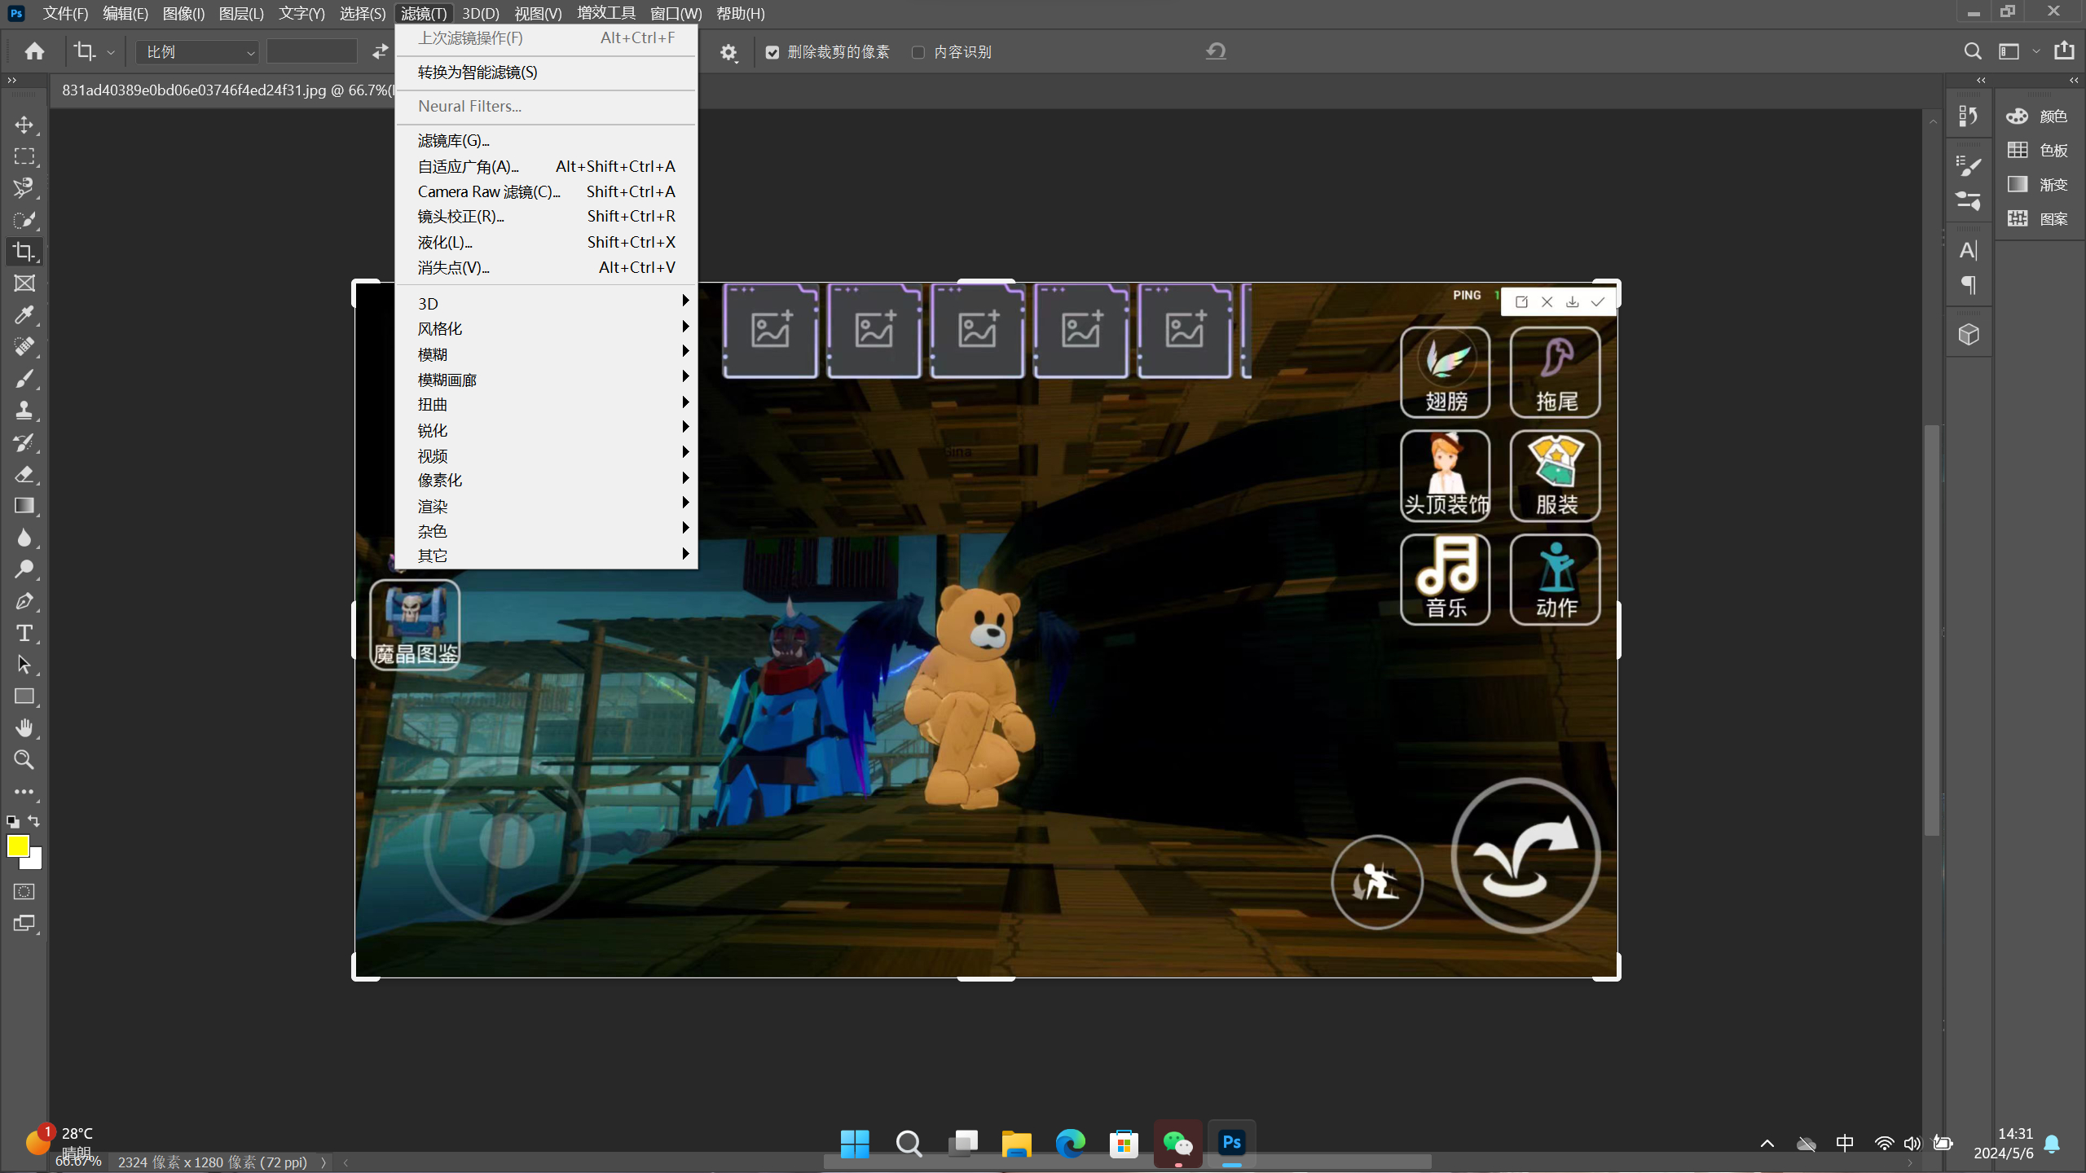This screenshot has height=1173, width=2086.
Task: Open the 色板 panel
Action: (x=2037, y=151)
